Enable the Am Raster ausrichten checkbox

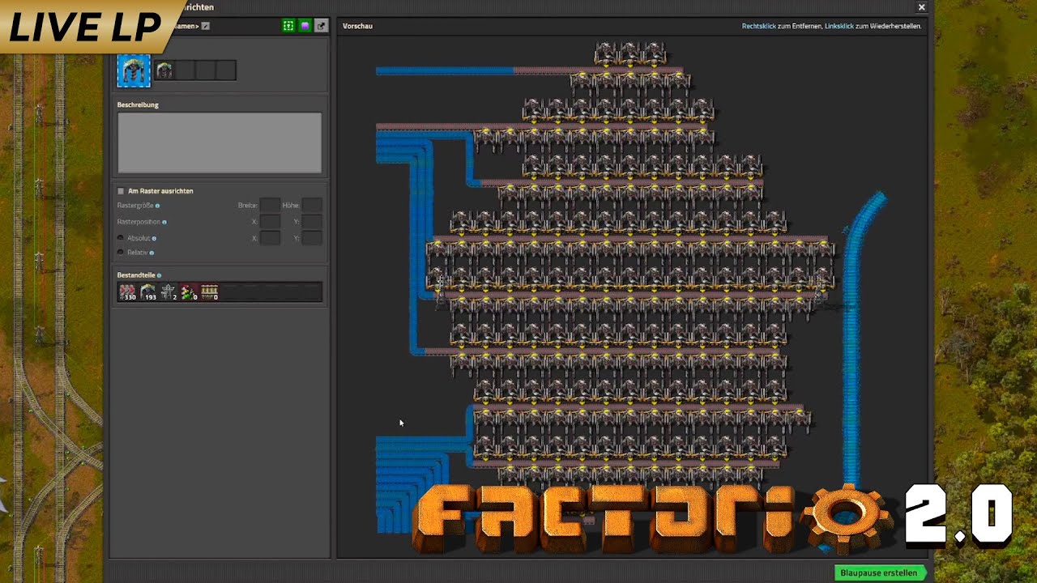point(121,191)
